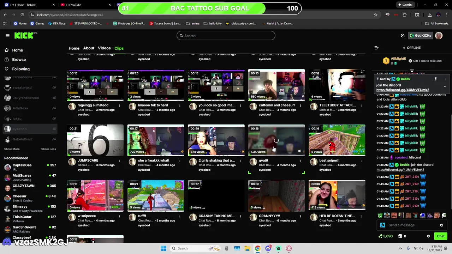Image resolution: width=452 pixels, height=254 pixels.
Task: Mute the playing "gyattt" clip preview
Action: pos(300,151)
